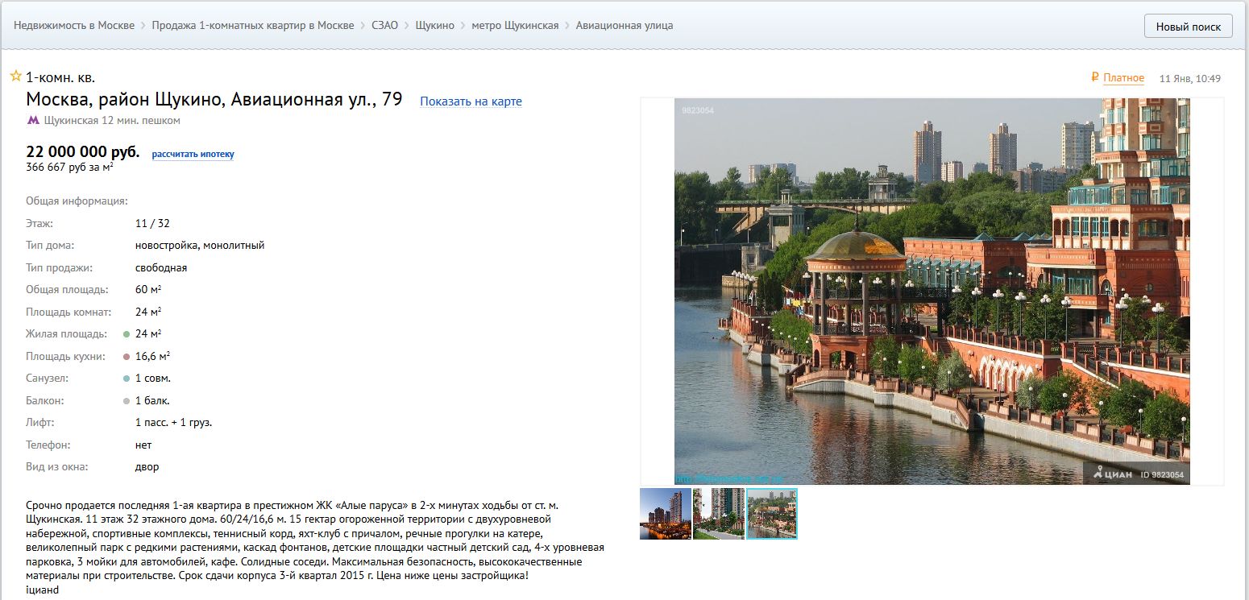Open the СЗАО breadcrumb link
The image size is (1249, 600).
tap(384, 25)
